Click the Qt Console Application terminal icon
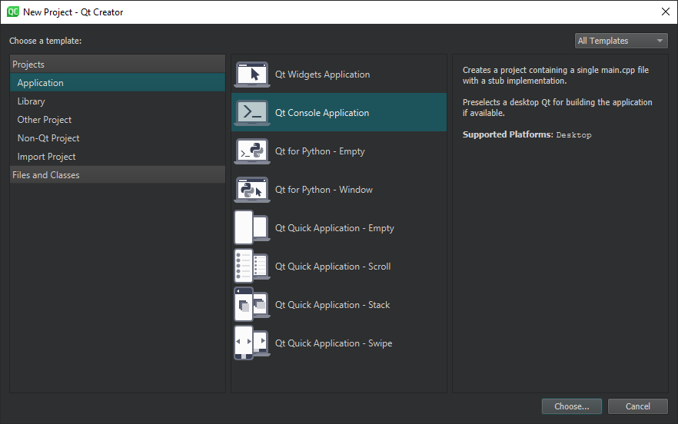The width and height of the screenshot is (678, 424). point(252,113)
